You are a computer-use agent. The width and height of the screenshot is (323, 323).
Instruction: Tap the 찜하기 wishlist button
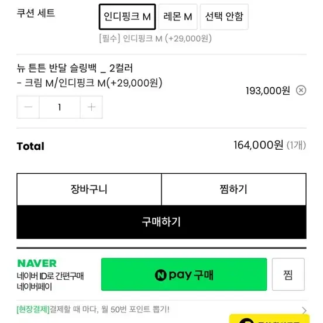(x=233, y=190)
